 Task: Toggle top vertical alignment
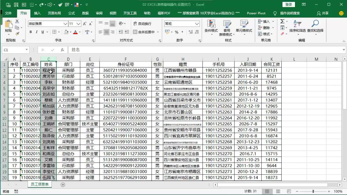(x=101, y=24)
